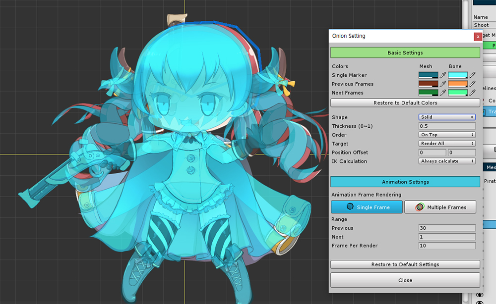Viewport: 496px width, 304px height.
Task: Open Previous Frames bone color swatch
Action: point(458,84)
